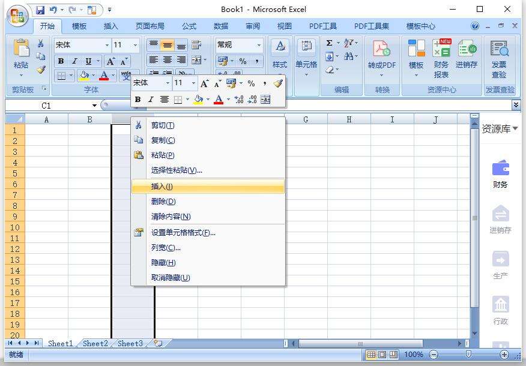526x366 pixels.
Task: Switch to Normal view in status bar
Action: pyautogui.click(x=370, y=354)
